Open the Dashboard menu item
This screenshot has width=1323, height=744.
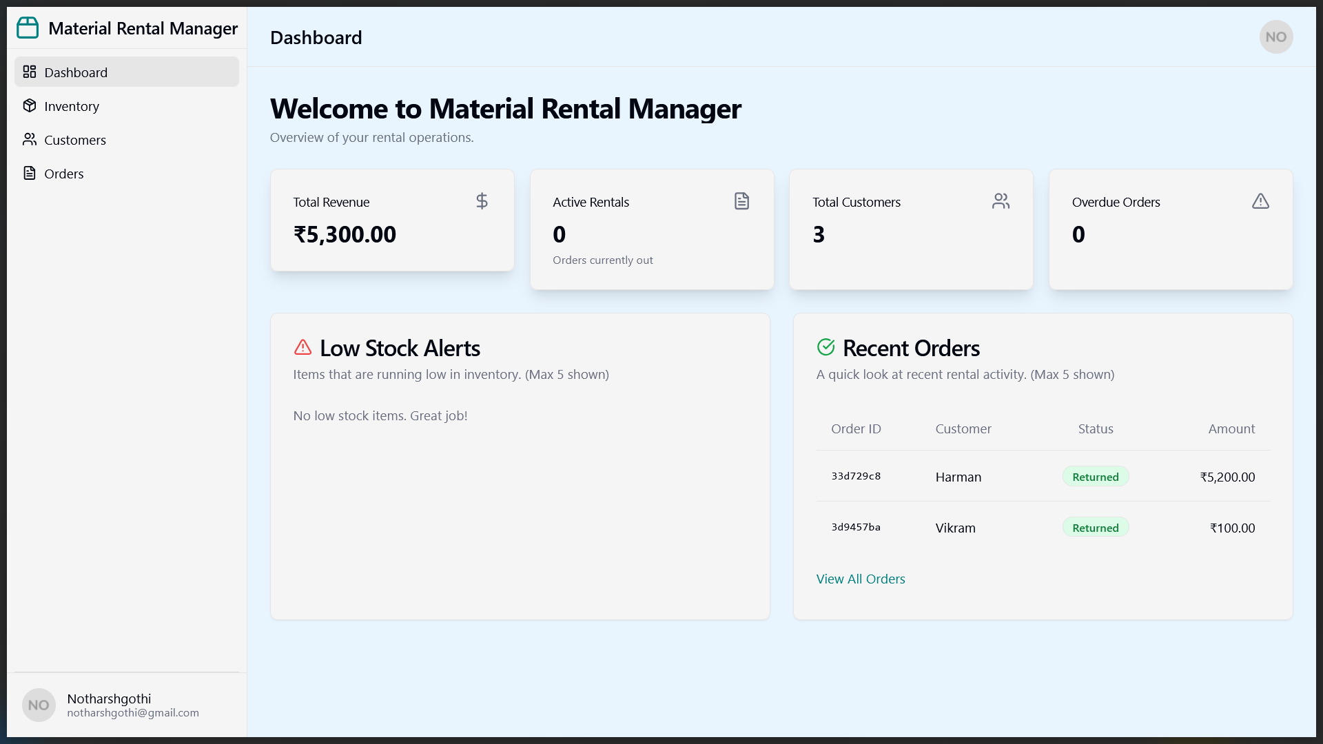[127, 72]
